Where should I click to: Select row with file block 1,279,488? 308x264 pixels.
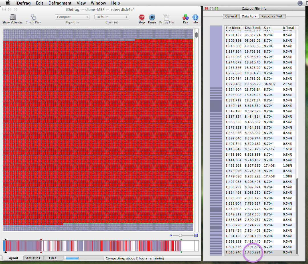pos(260,84)
